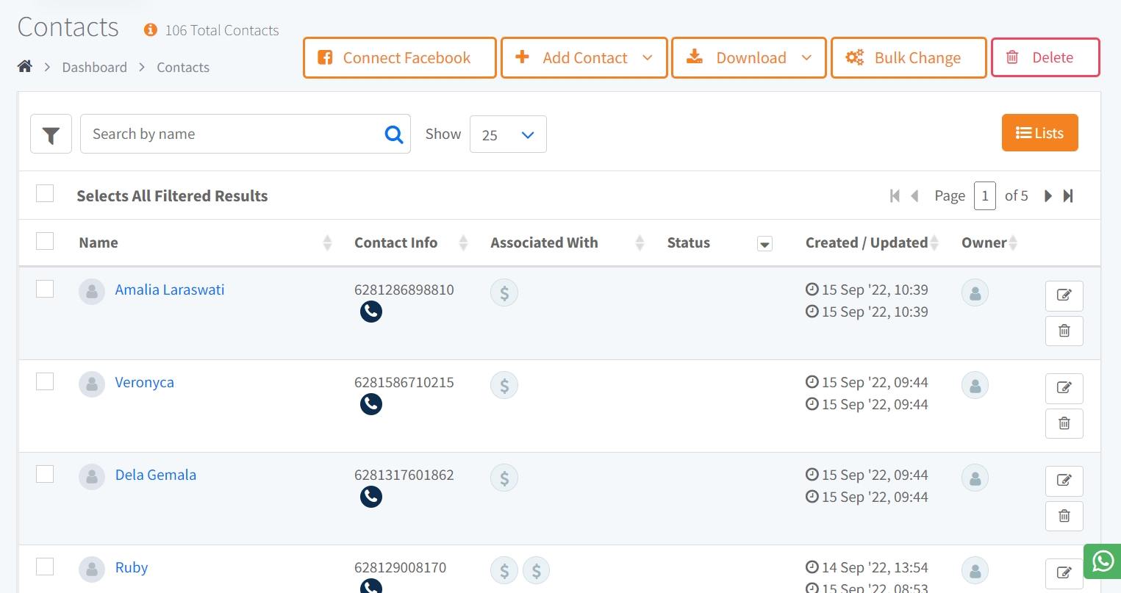View owner avatar for Dela Gemala
The width and height of the screenshot is (1121, 593).
tap(975, 478)
